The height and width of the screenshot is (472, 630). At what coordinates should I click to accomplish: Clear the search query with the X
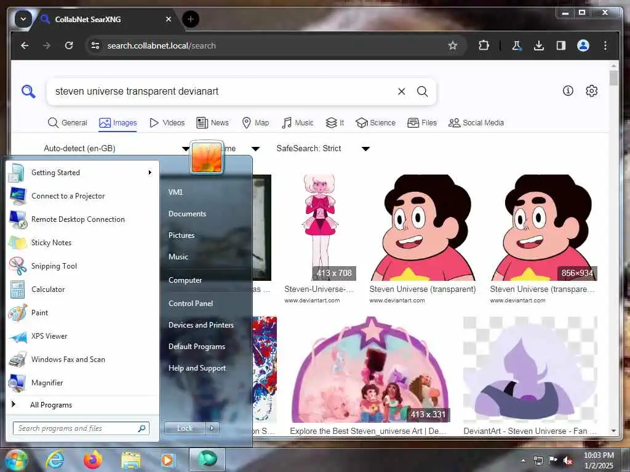point(401,92)
